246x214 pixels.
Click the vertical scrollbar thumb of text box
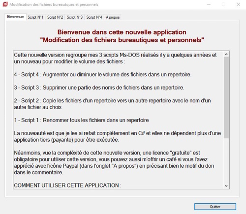click(x=226, y=97)
